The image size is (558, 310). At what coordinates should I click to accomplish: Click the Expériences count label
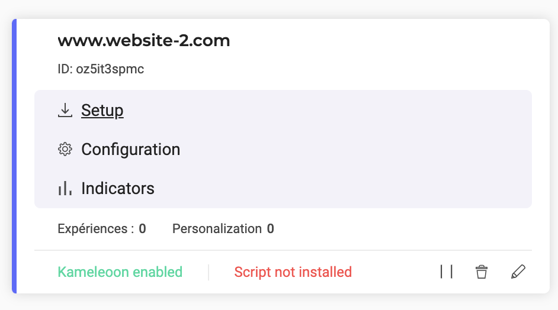tap(96, 228)
